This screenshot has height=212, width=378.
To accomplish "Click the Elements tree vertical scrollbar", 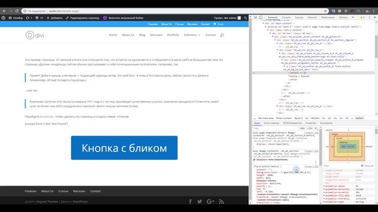I will pos(376,47).
